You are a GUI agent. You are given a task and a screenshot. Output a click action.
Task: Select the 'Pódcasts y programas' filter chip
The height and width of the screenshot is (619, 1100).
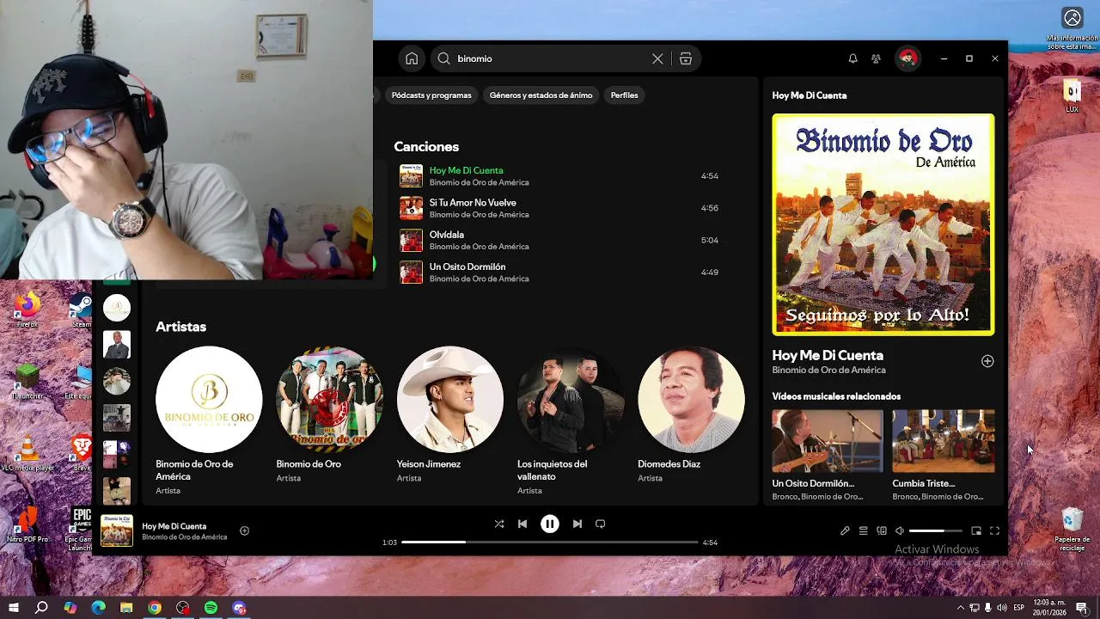(431, 95)
